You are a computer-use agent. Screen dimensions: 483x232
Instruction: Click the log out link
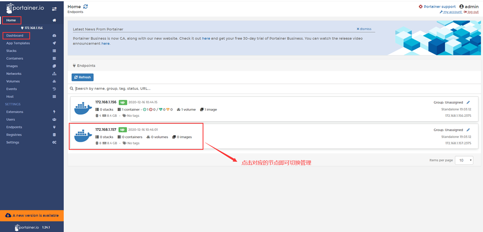[x=471, y=12]
